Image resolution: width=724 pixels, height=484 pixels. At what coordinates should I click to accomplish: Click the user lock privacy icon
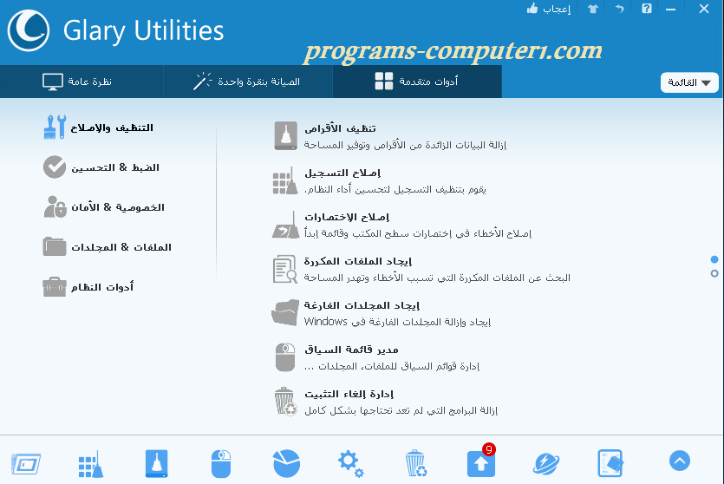point(55,206)
